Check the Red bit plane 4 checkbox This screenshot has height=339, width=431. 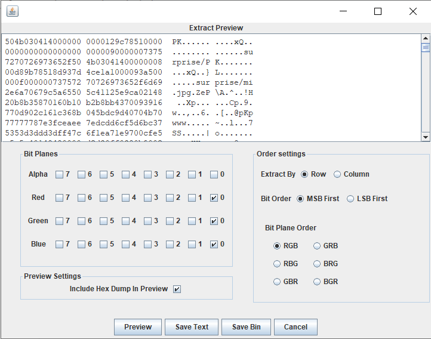coord(125,198)
